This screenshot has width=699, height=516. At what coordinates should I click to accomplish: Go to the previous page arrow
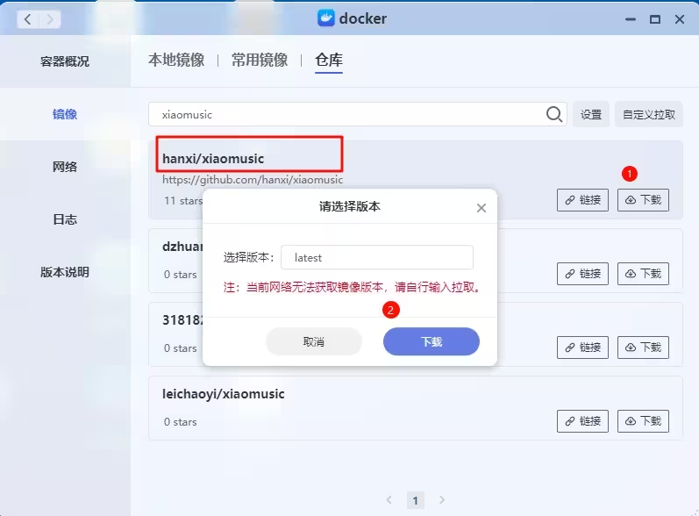[x=389, y=500]
